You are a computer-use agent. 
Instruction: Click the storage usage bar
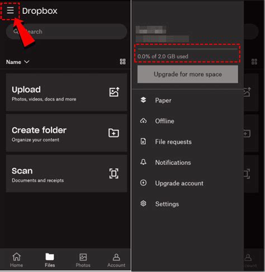tap(188, 49)
